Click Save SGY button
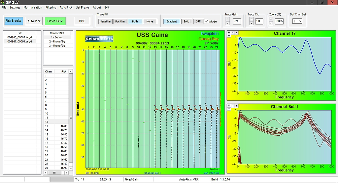 click(x=55, y=21)
